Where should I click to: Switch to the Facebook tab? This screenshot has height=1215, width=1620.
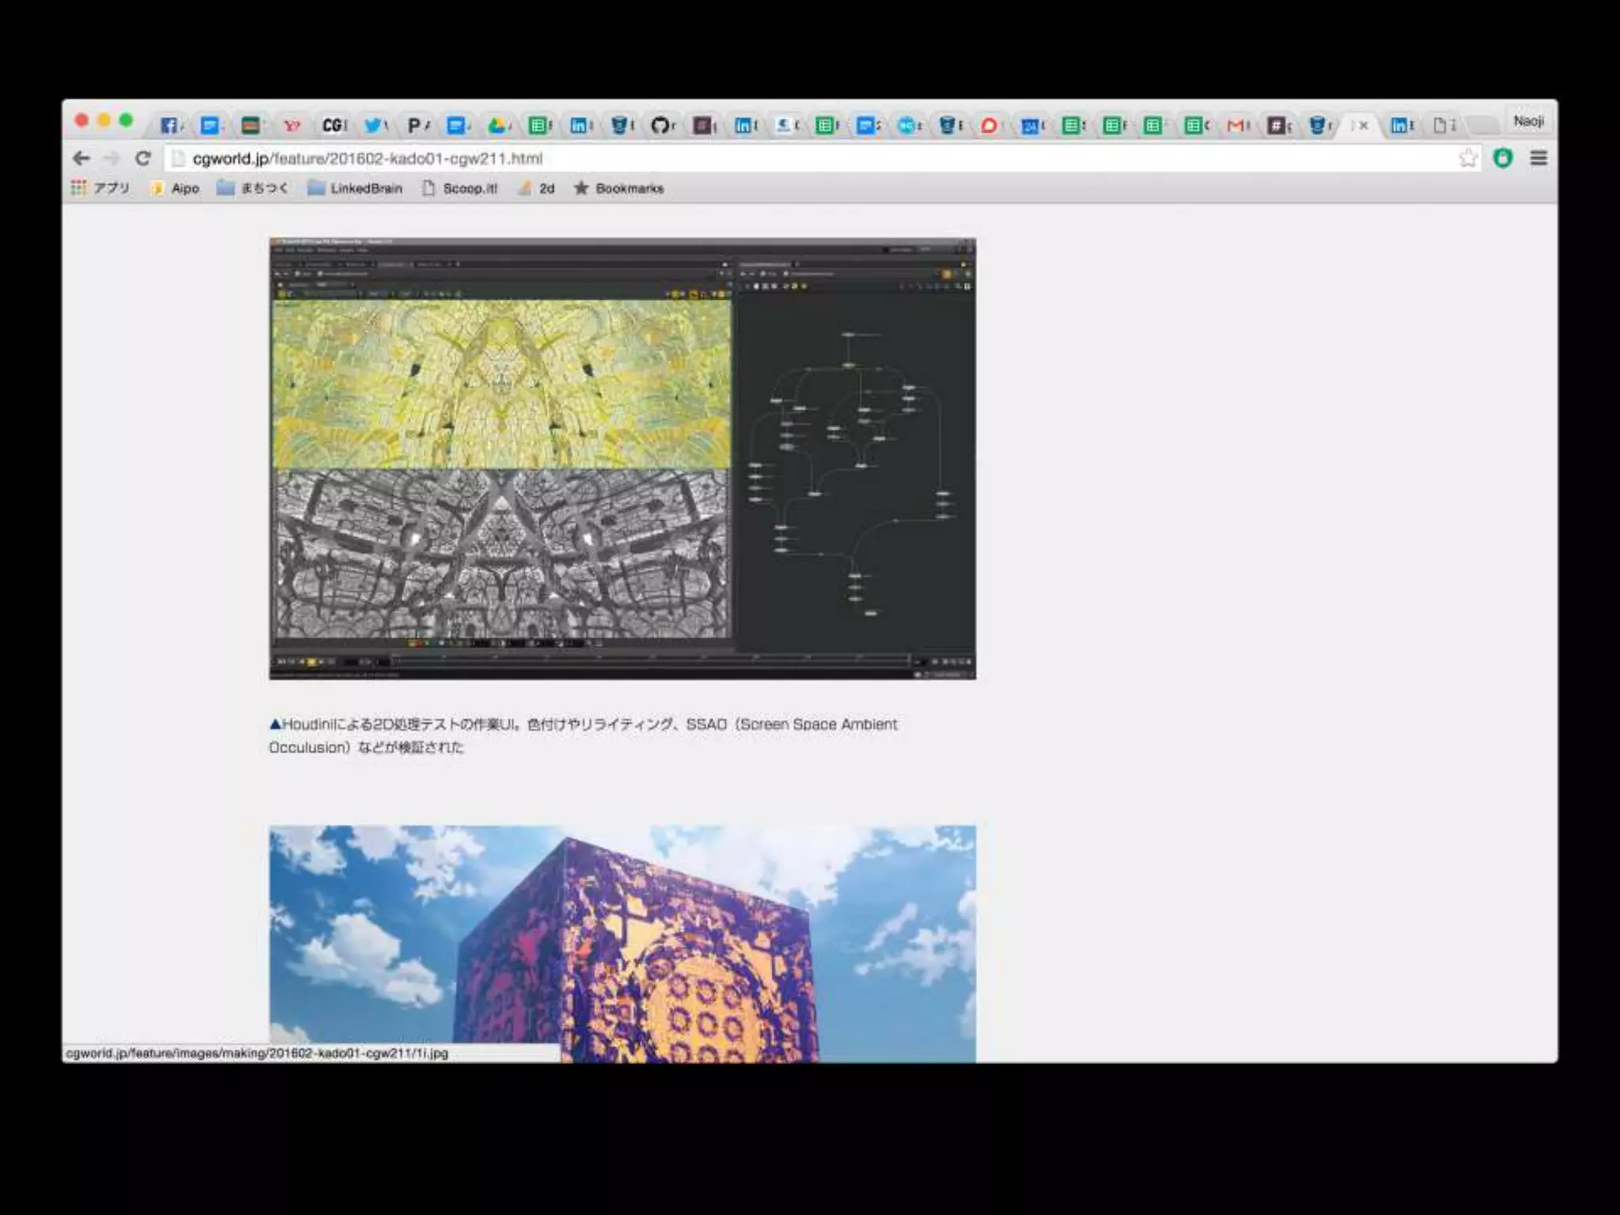coord(169,125)
